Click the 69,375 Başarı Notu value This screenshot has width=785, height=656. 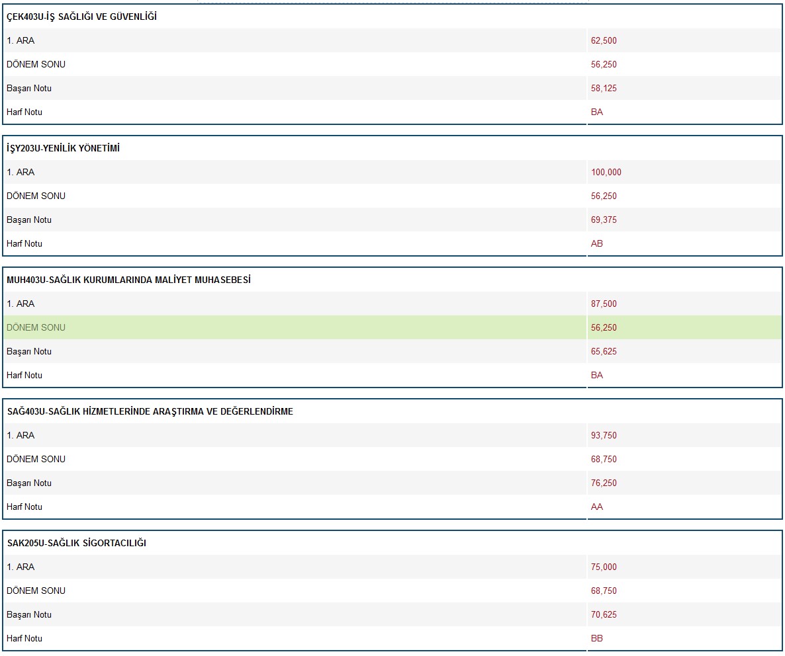[x=604, y=220]
